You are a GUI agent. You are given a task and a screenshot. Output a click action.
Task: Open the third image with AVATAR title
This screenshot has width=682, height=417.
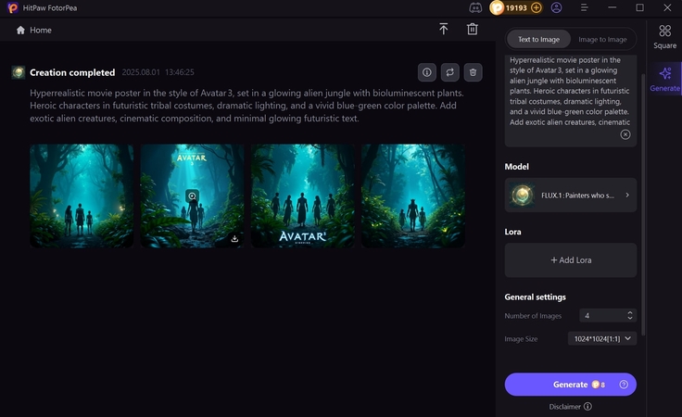(x=303, y=196)
